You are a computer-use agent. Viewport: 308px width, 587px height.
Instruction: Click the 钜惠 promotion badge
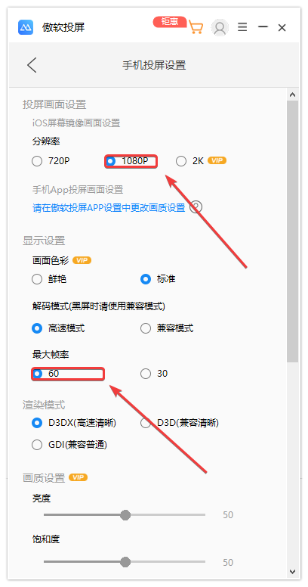pos(170,22)
